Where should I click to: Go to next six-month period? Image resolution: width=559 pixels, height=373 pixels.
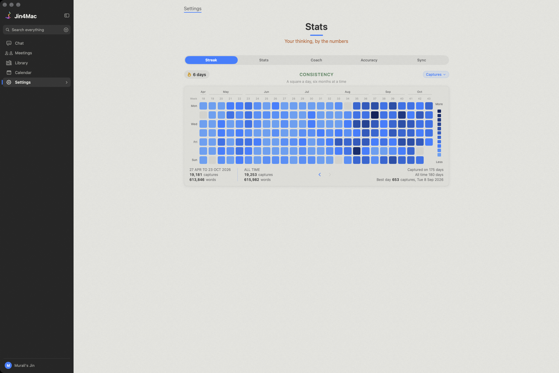(x=330, y=174)
